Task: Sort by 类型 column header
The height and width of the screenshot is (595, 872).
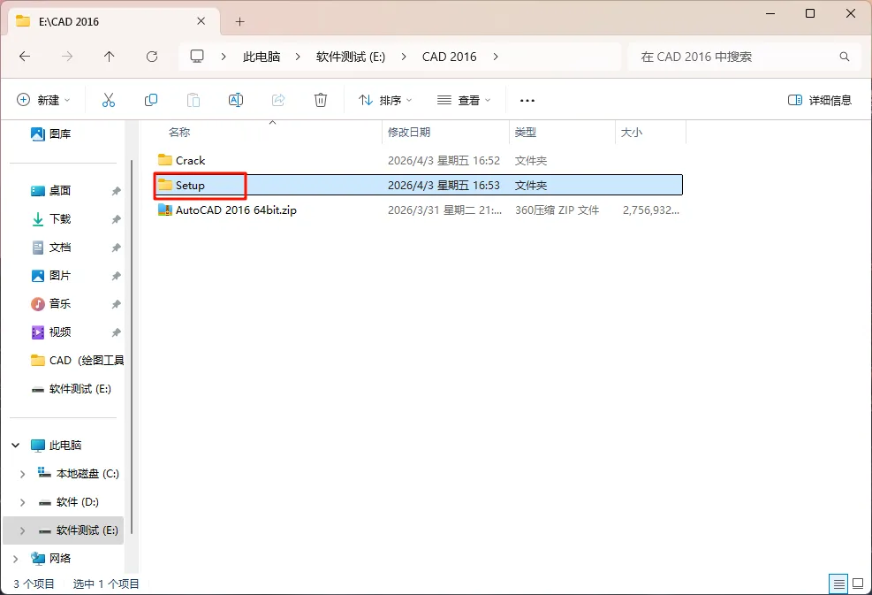Action: 525,133
